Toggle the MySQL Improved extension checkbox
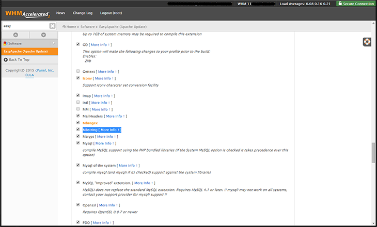This screenshot has height=227, width=377. (x=78, y=183)
